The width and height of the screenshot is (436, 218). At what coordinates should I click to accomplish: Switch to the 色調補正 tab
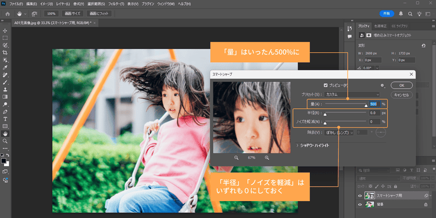coord(380,26)
